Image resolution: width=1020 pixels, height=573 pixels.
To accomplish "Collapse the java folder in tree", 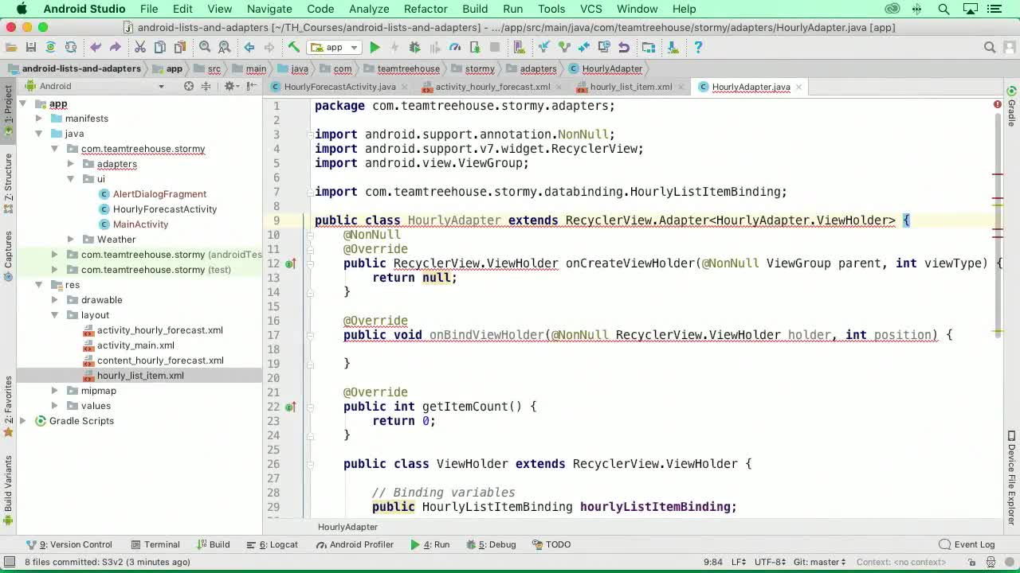I will 38,134.
